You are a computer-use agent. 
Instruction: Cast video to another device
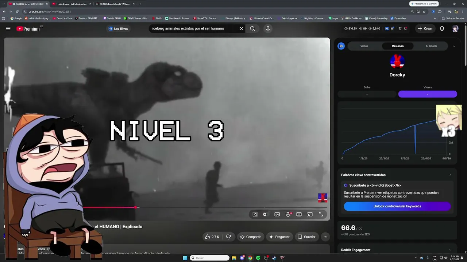pos(310,214)
